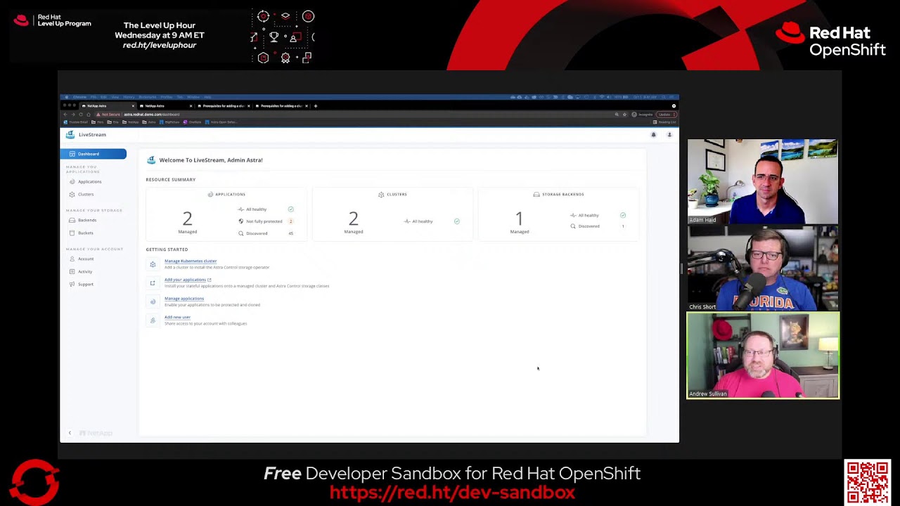The width and height of the screenshot is (900, 506).
Task: Open Applications in the sidebar
Action: [89, 181]
